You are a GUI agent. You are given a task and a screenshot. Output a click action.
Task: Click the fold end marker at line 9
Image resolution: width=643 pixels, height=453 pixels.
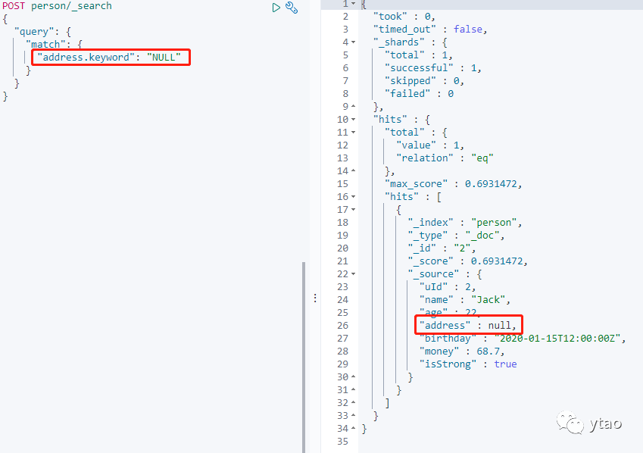pyautogui.click(x=354, y=107)
